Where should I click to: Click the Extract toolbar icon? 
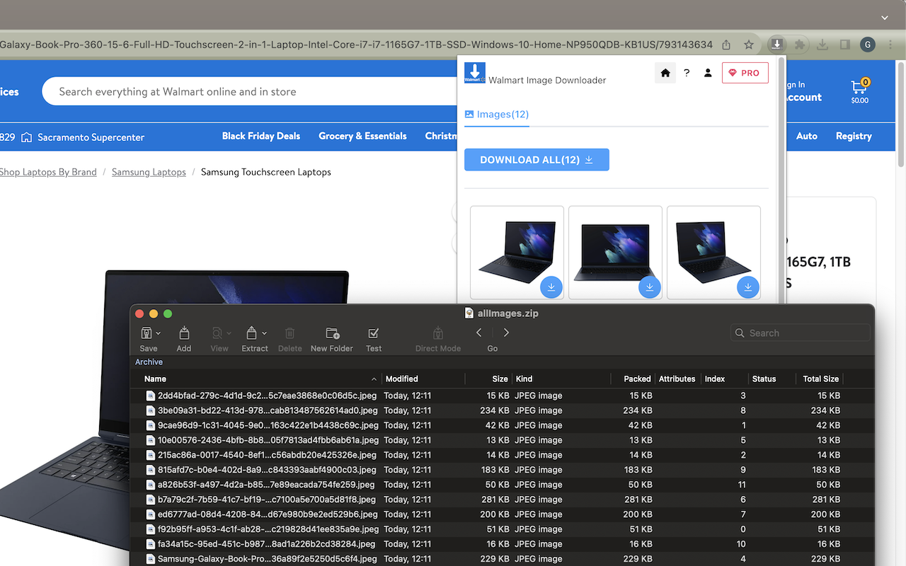pos(251,333)
